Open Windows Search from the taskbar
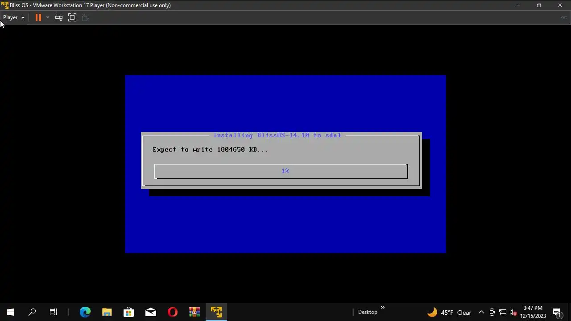The image size is (571, 321). click(x=32, y=312)
